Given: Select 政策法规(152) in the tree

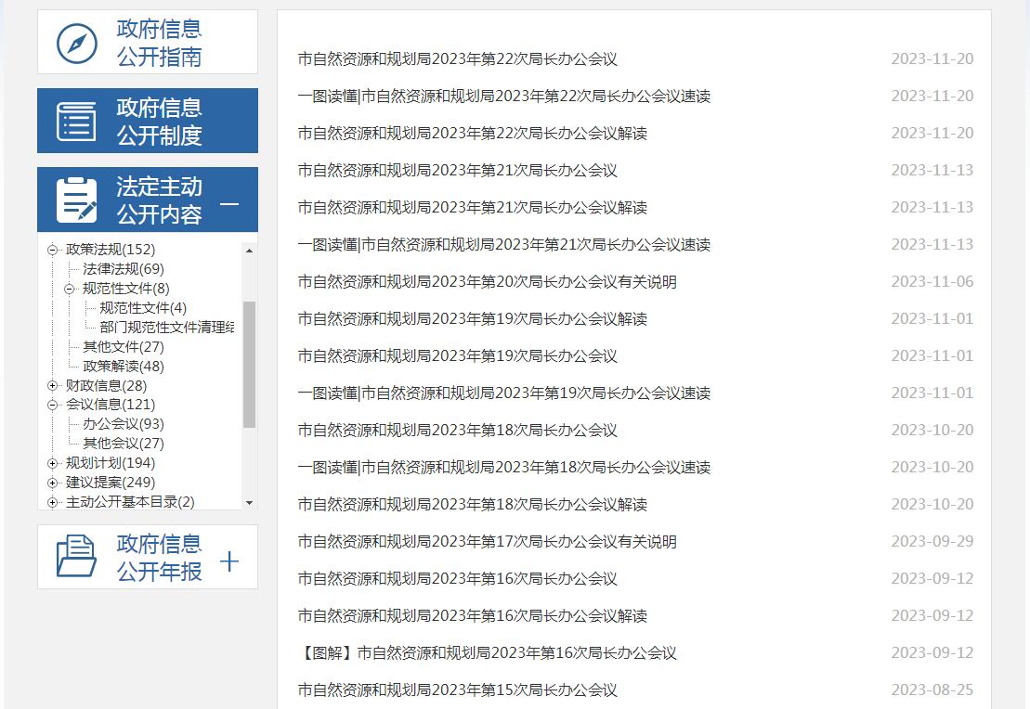Looking at the screenshot, I should [x=111, y=250].
